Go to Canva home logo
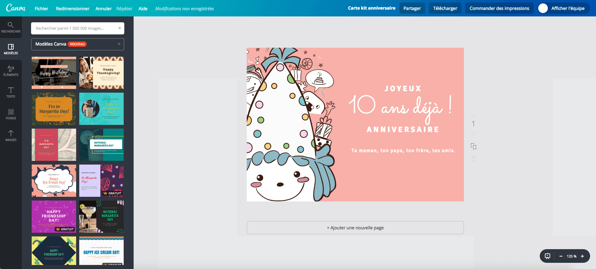The width and height of the screenshot is (596, 269). (x=16, y=8)
